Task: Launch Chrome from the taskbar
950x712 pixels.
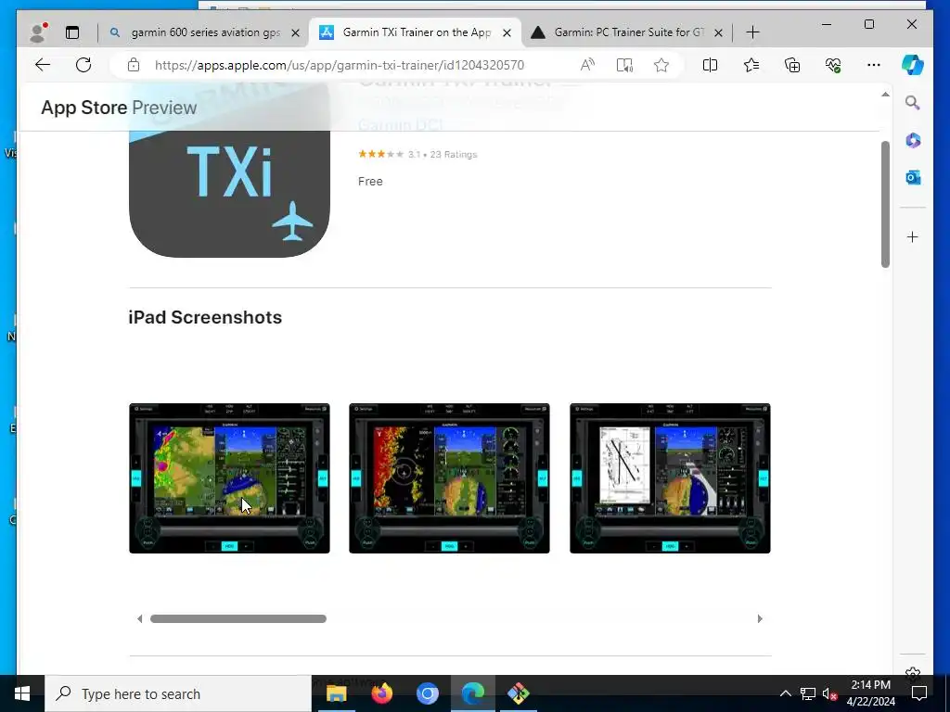Action: pos(427,693)
